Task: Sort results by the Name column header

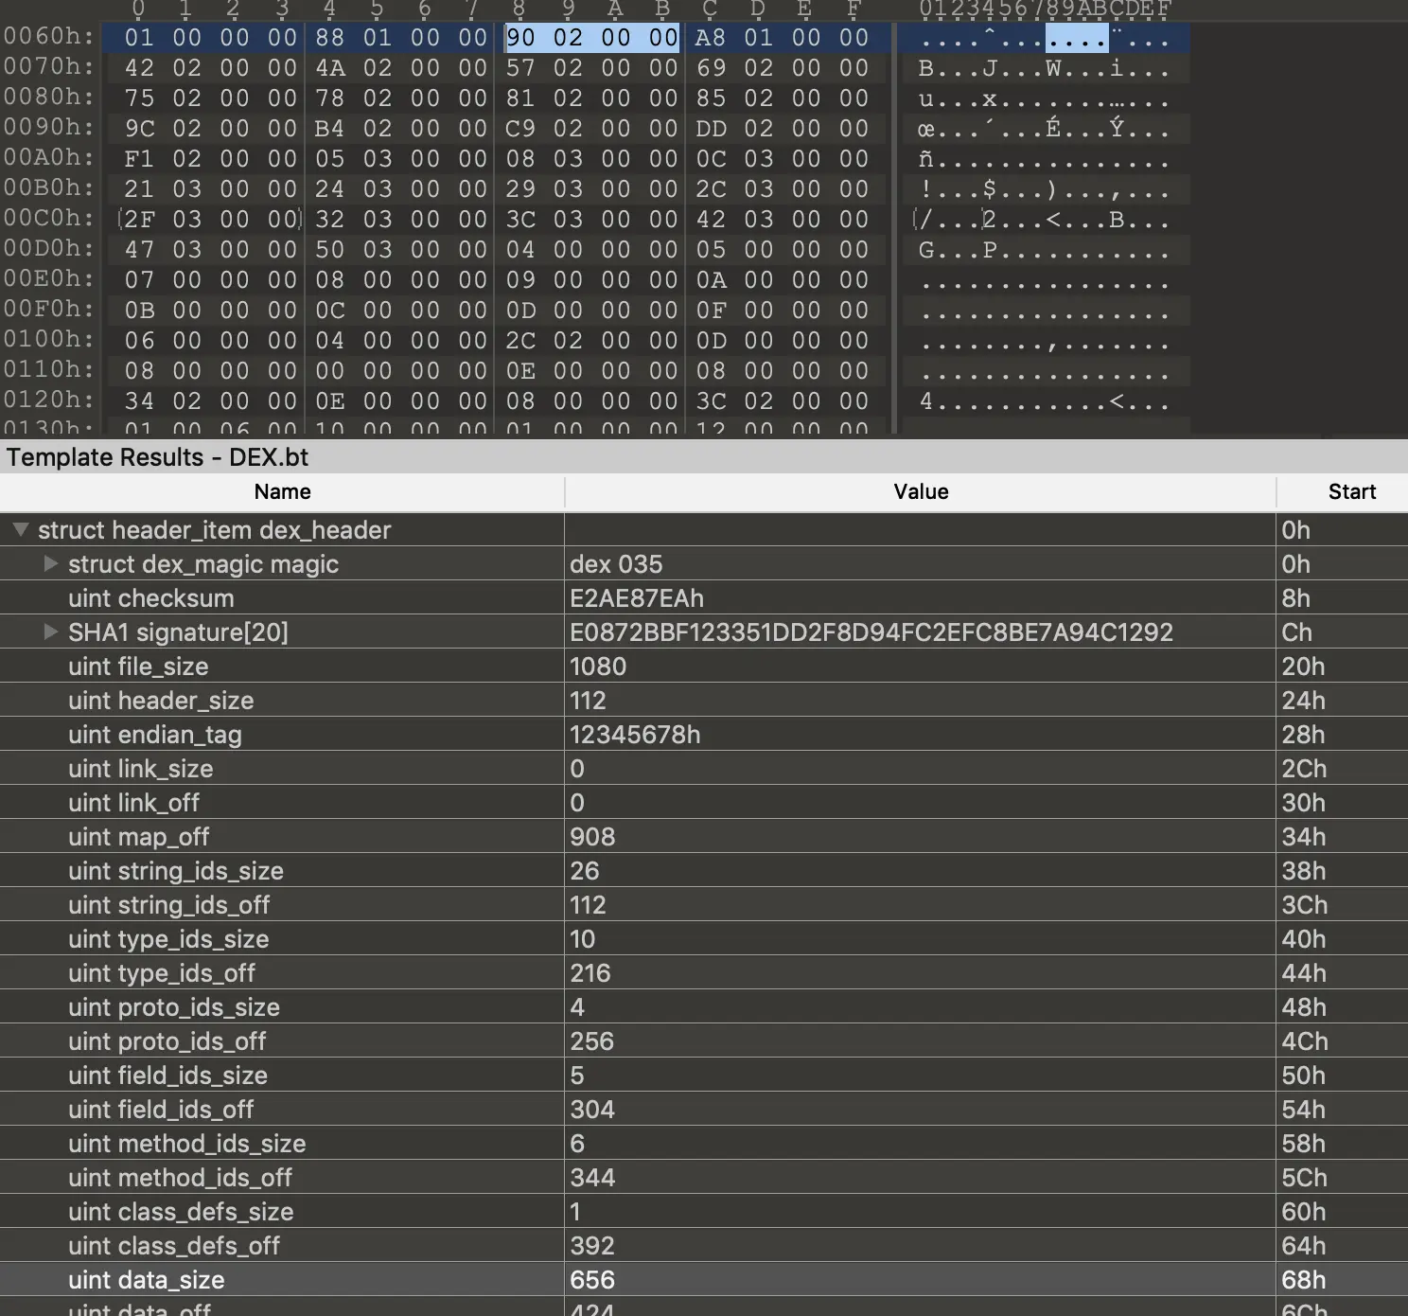Action: click(x=282, y=491)
